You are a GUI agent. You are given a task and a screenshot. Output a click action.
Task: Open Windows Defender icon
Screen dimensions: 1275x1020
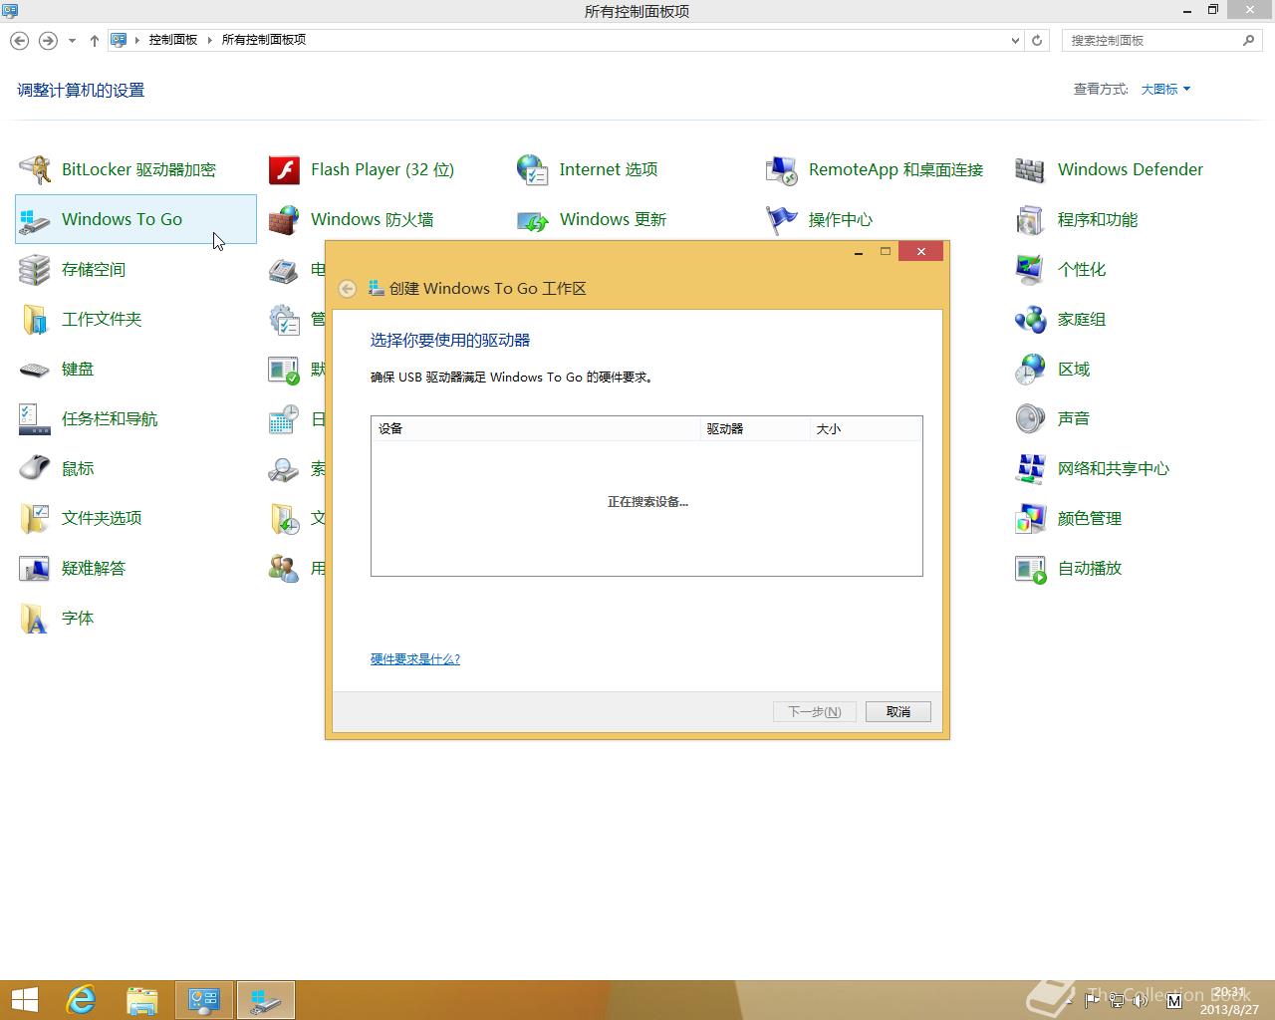click(x=1031, y=169)
